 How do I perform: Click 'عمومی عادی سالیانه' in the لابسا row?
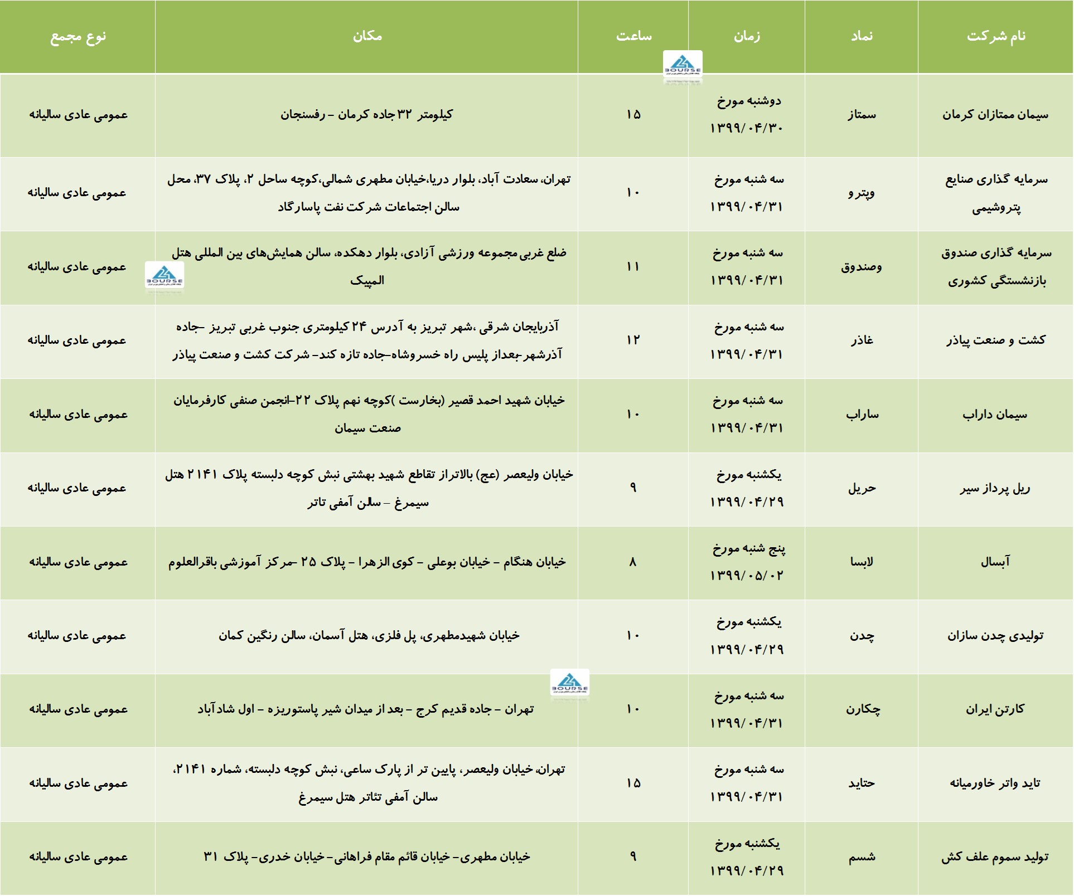(x=78, y=562)
